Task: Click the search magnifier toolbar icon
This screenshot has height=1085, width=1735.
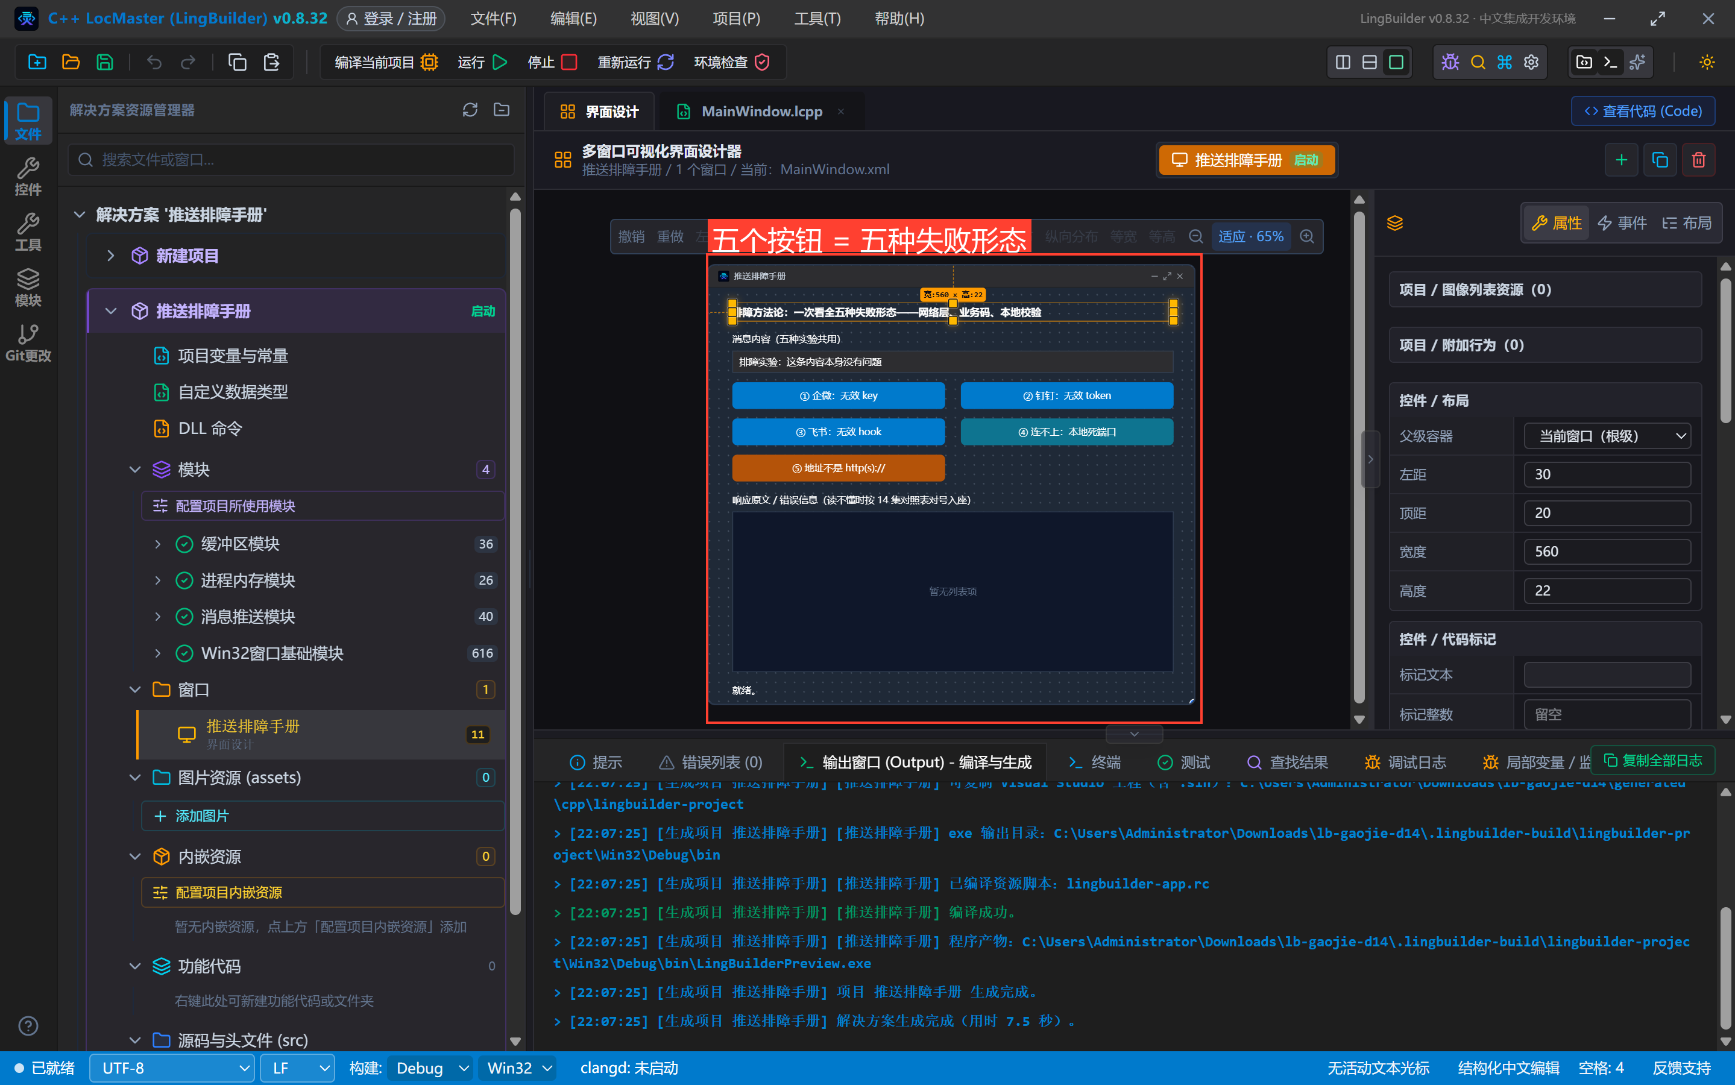Action: 1478,63
